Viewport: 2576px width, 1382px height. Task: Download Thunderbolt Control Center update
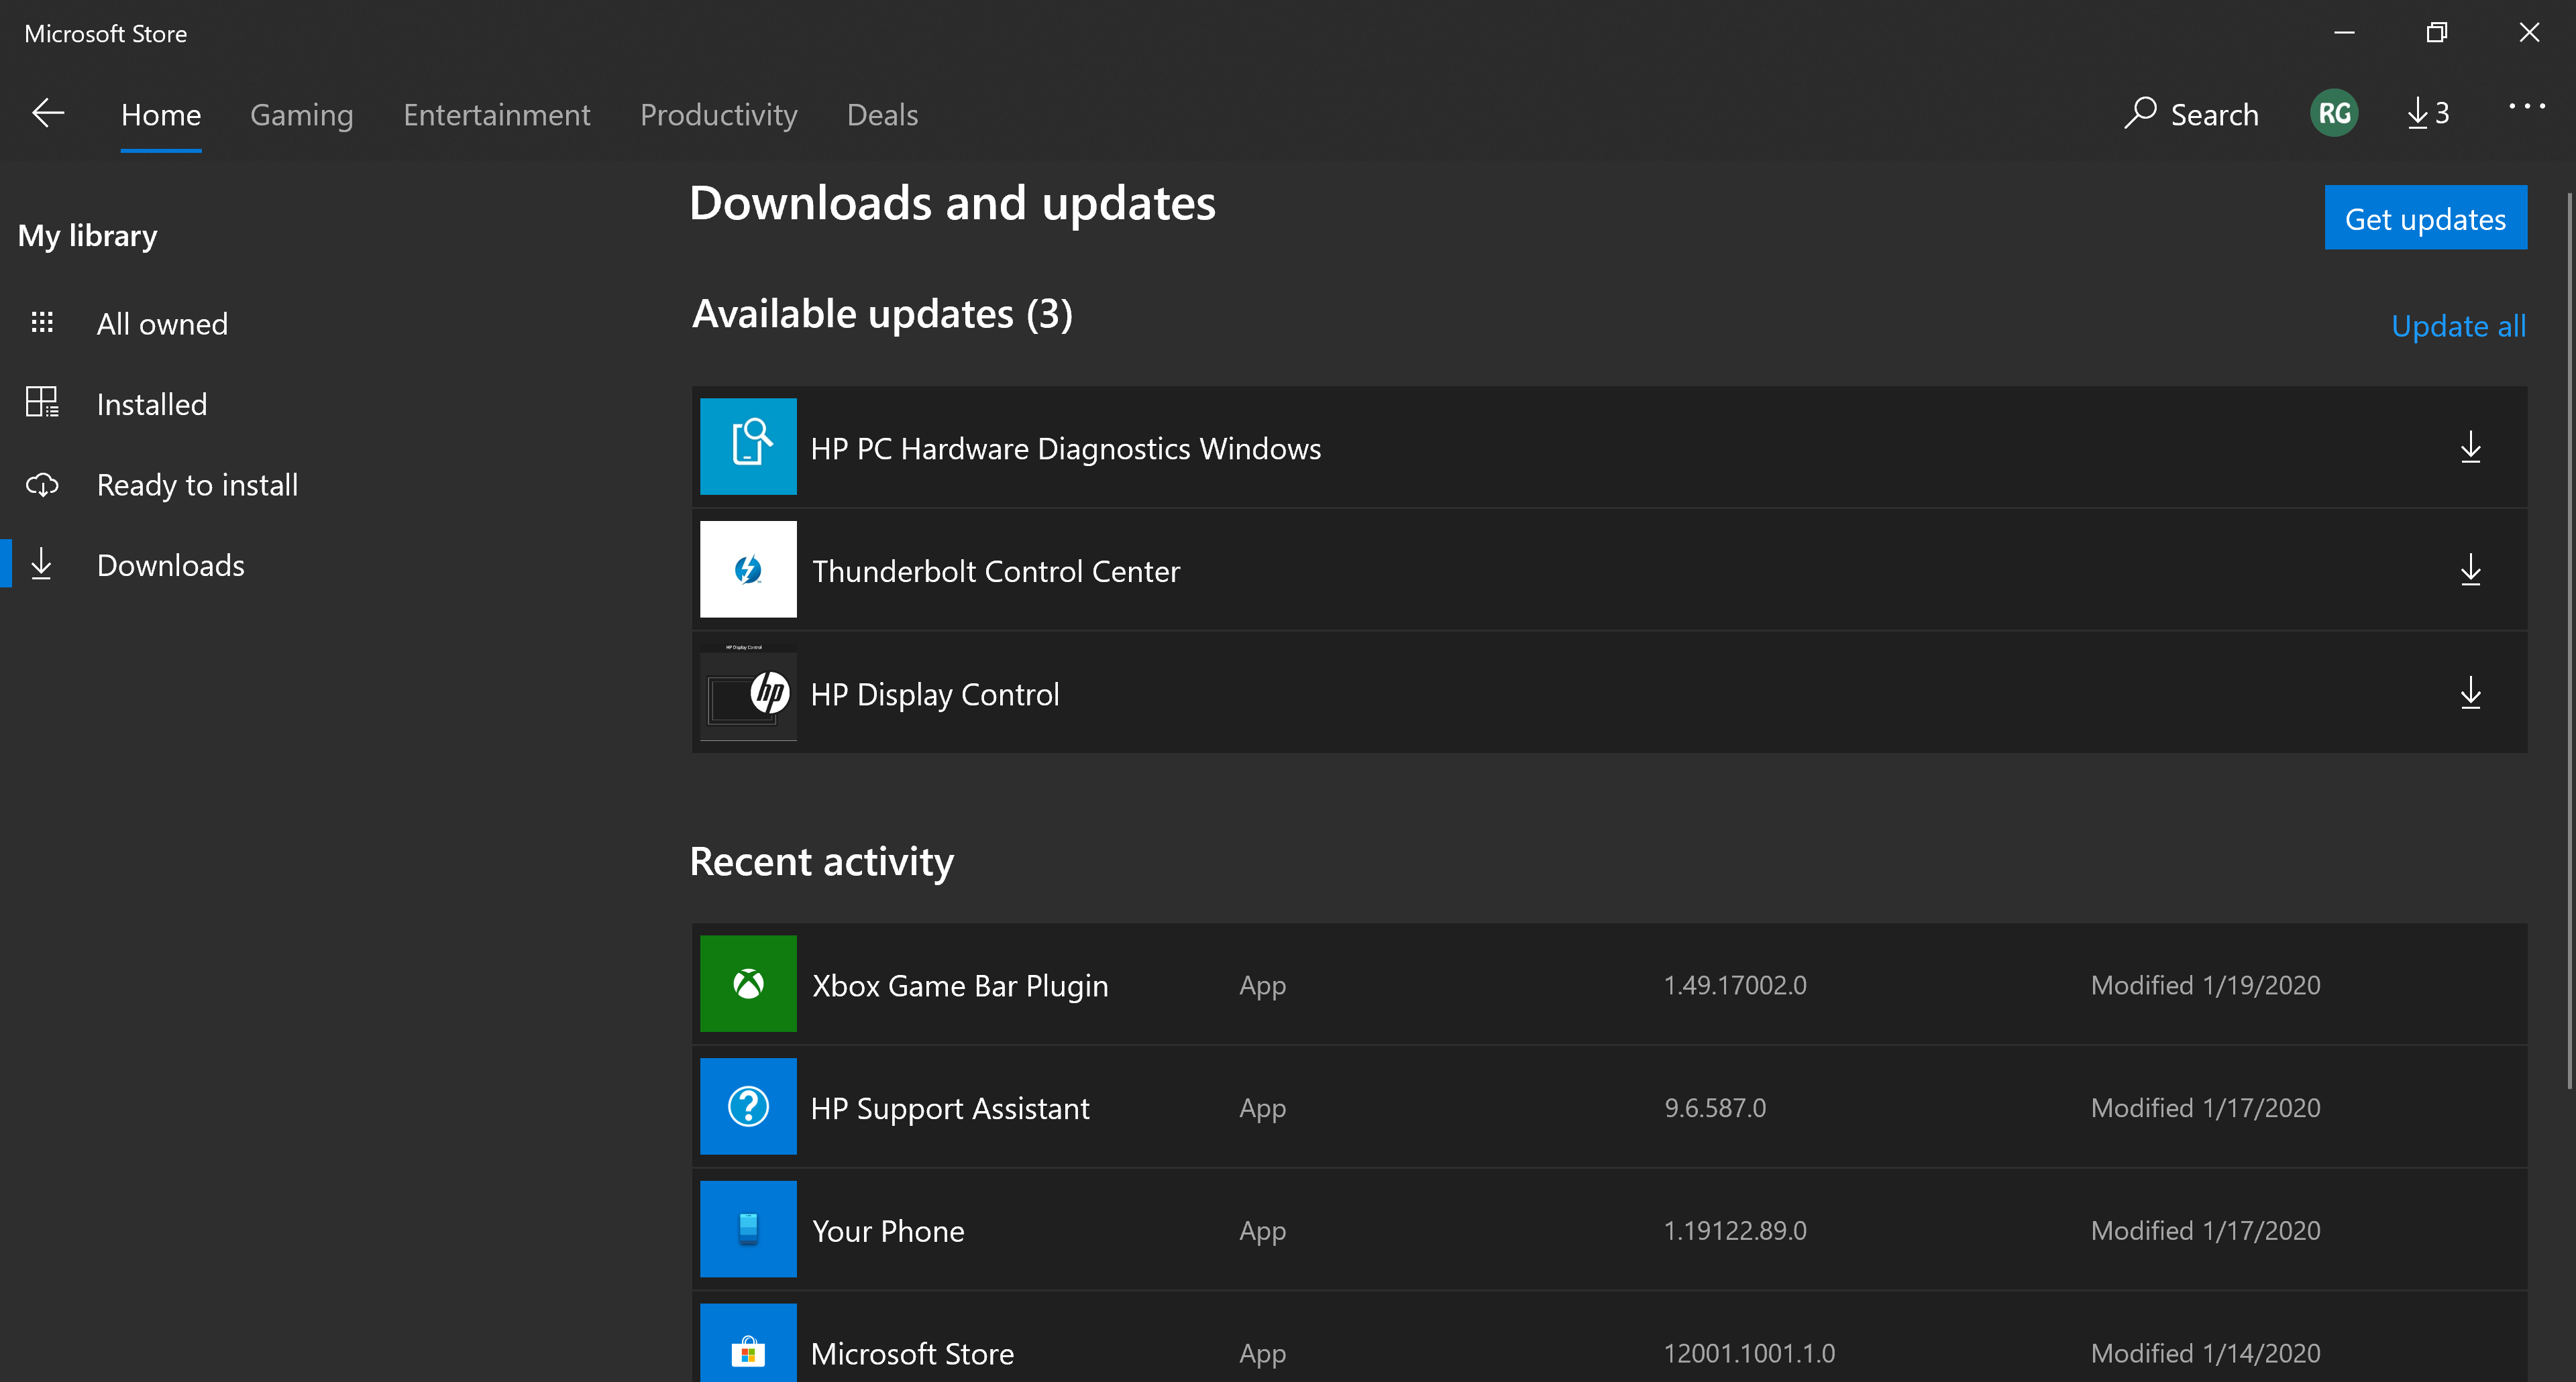[2470, 569]
